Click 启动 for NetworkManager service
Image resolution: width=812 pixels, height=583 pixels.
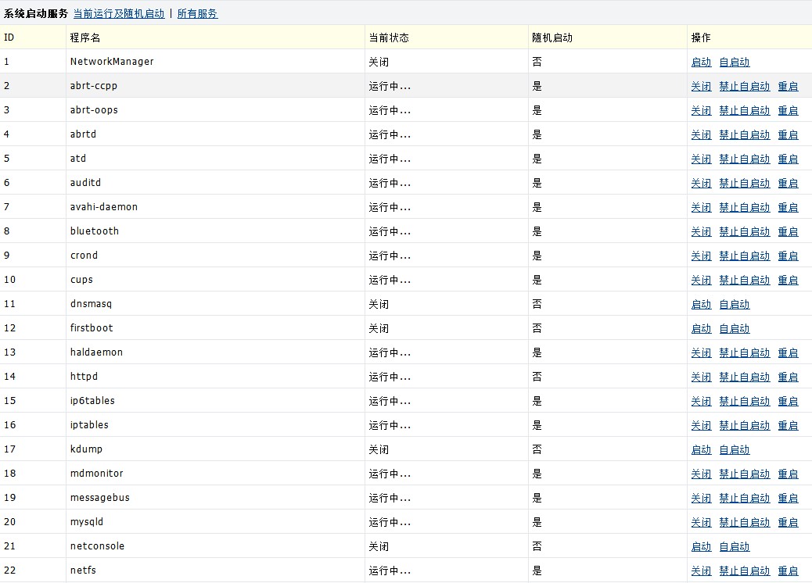pos(701,63)
